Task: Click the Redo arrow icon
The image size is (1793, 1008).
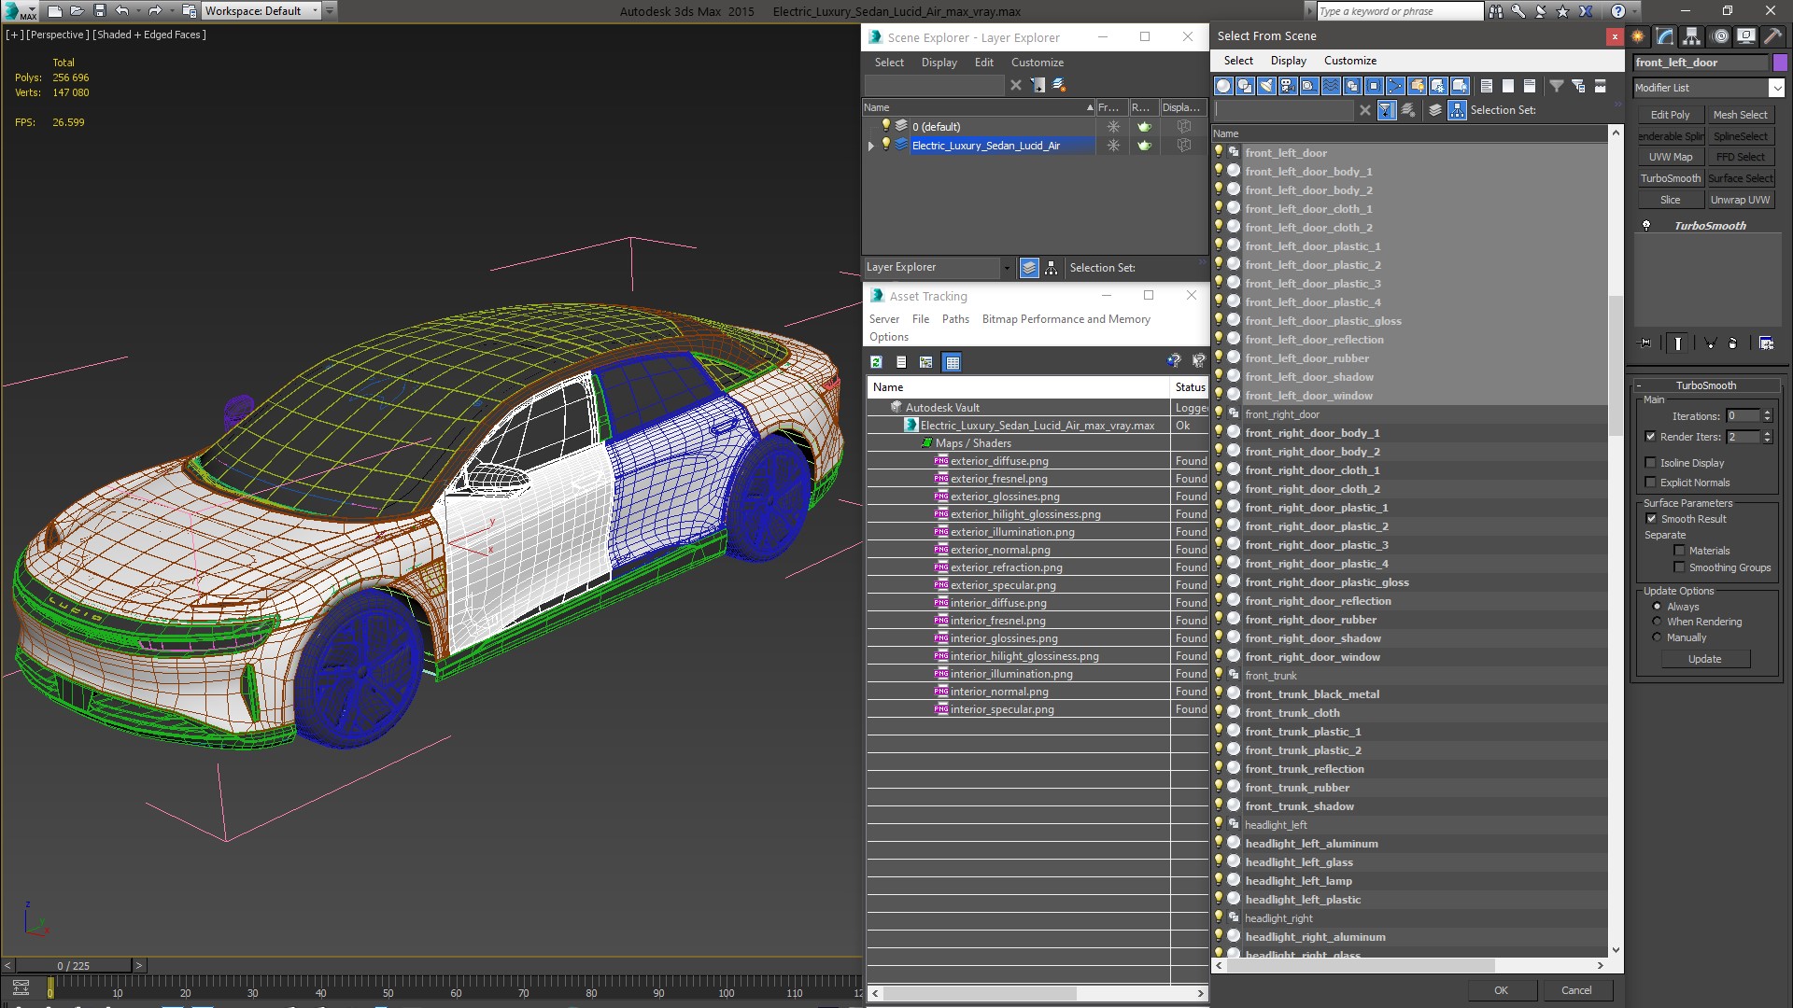Action: point(155,11)
